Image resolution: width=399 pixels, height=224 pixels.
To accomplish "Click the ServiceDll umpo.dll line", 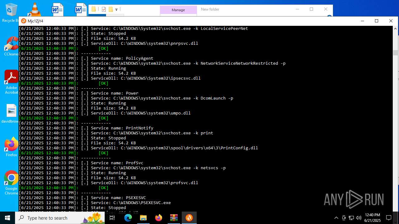I will (105, 113).
